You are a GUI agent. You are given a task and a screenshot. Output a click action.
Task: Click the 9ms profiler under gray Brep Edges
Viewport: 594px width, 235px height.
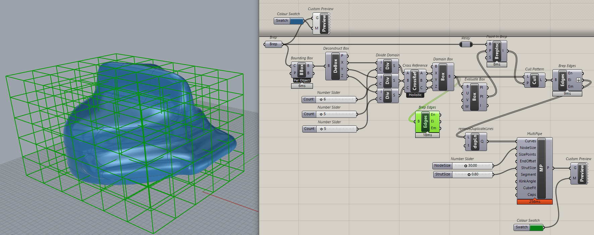pyautogui.click(x=567, y=94)
